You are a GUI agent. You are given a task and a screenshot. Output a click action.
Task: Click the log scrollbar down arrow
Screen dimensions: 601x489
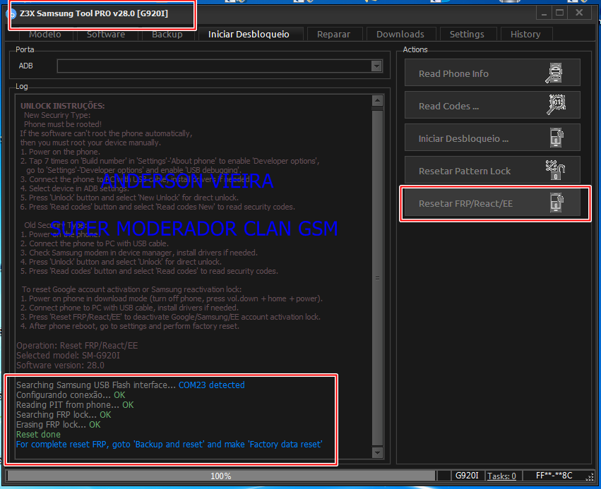click(x=378, y=452)
